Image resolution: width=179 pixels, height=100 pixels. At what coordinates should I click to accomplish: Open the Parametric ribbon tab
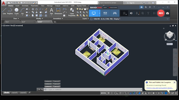pyautogui.click(x=34, y=6)
